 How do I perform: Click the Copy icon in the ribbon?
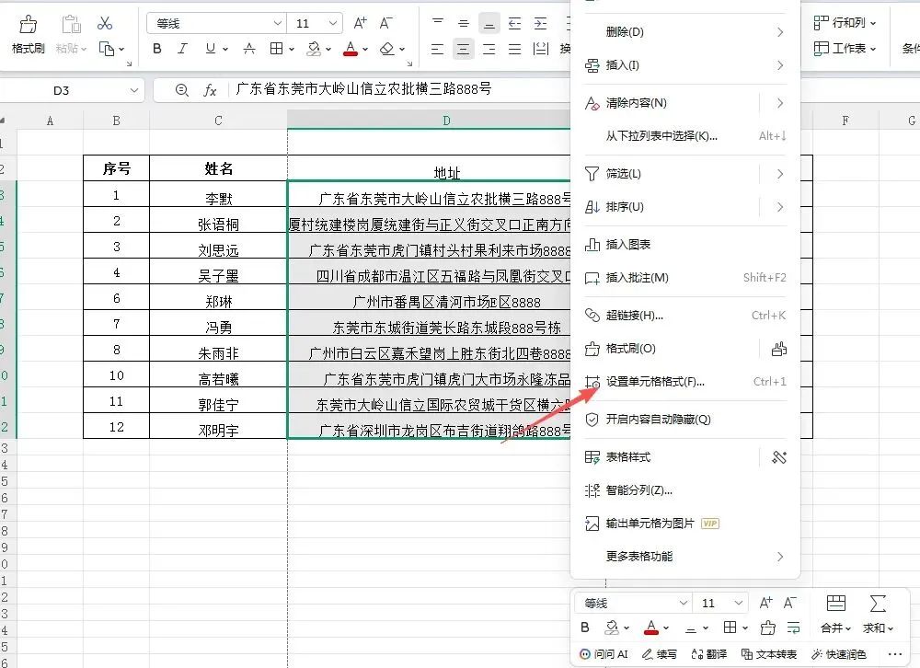point(106,49)
